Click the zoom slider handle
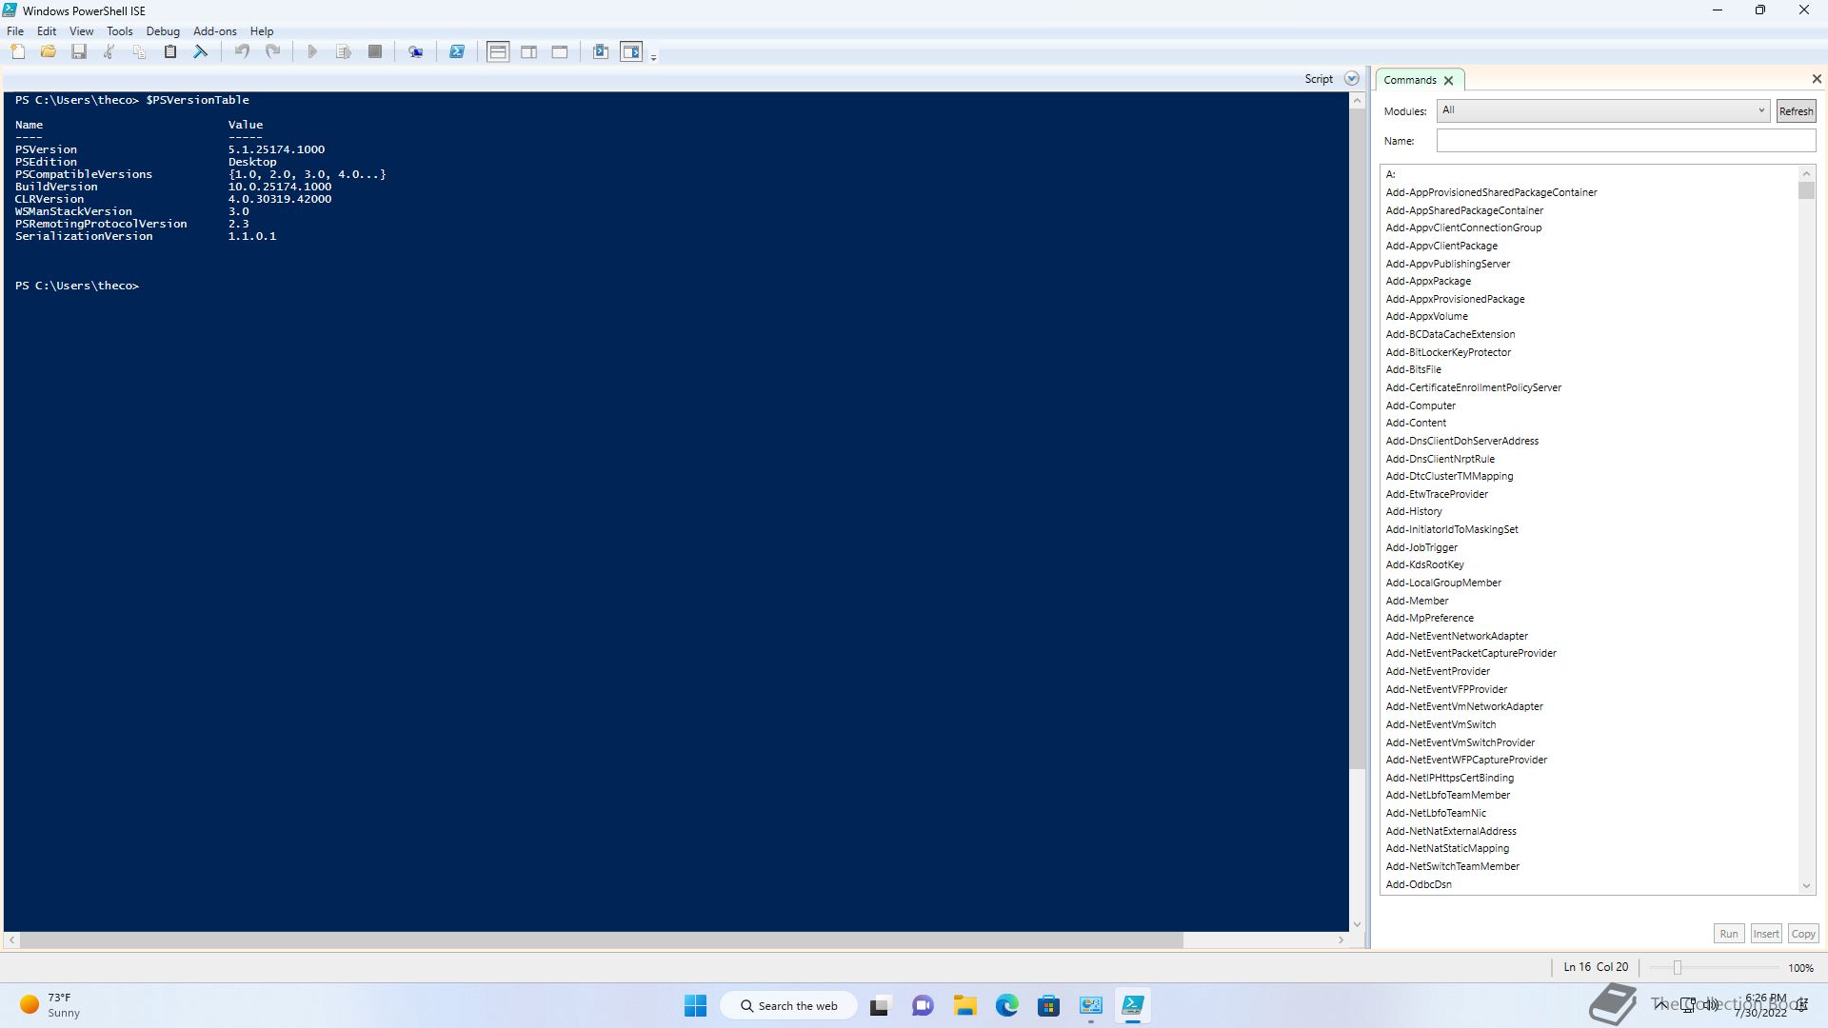 (1678, 968)
